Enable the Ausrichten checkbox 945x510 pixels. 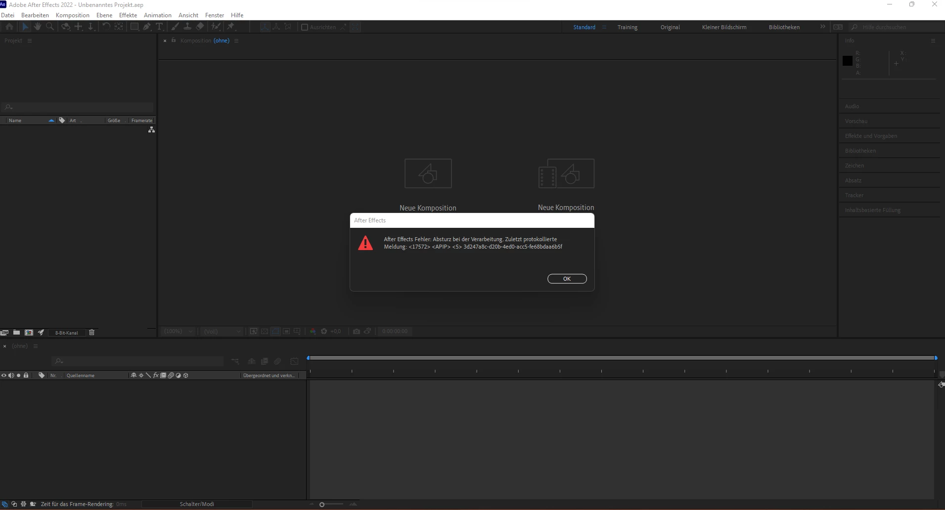[305, 27]
